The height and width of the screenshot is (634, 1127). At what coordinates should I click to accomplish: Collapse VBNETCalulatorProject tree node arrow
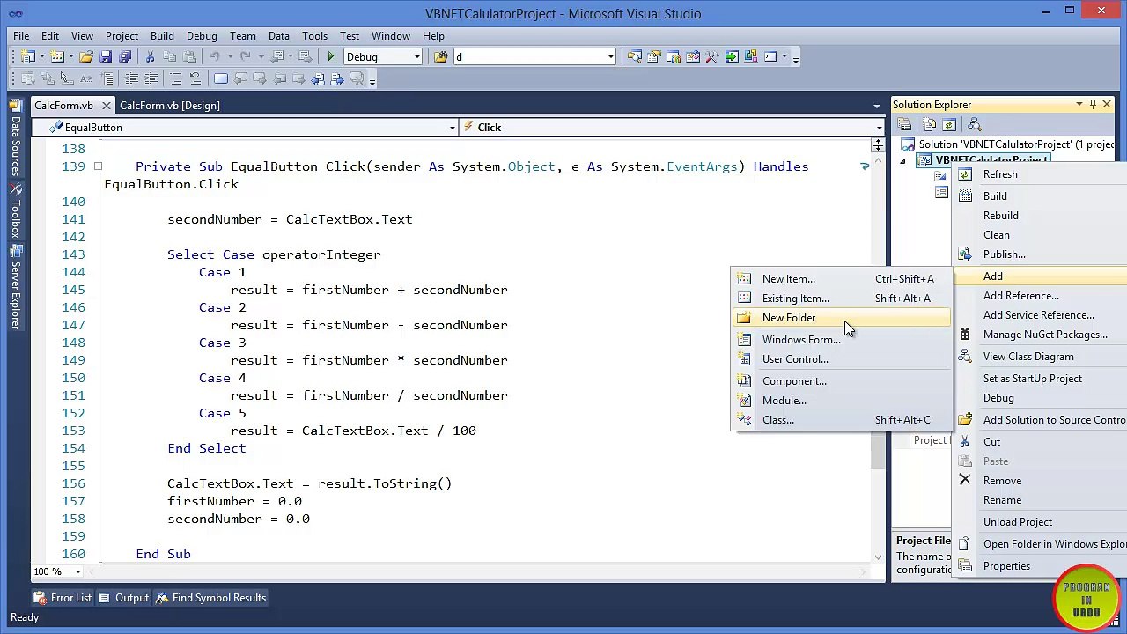click(902, 161)
